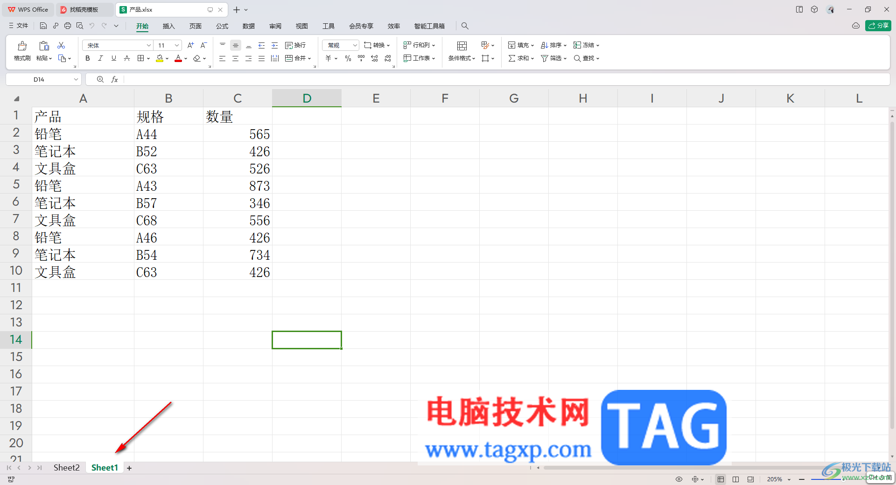
Task: Toggle center horizontal alignment
Action: pos(236,58)
